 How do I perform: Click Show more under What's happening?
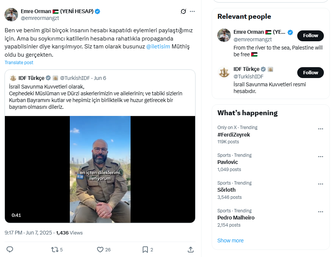[x=230, y=240]
